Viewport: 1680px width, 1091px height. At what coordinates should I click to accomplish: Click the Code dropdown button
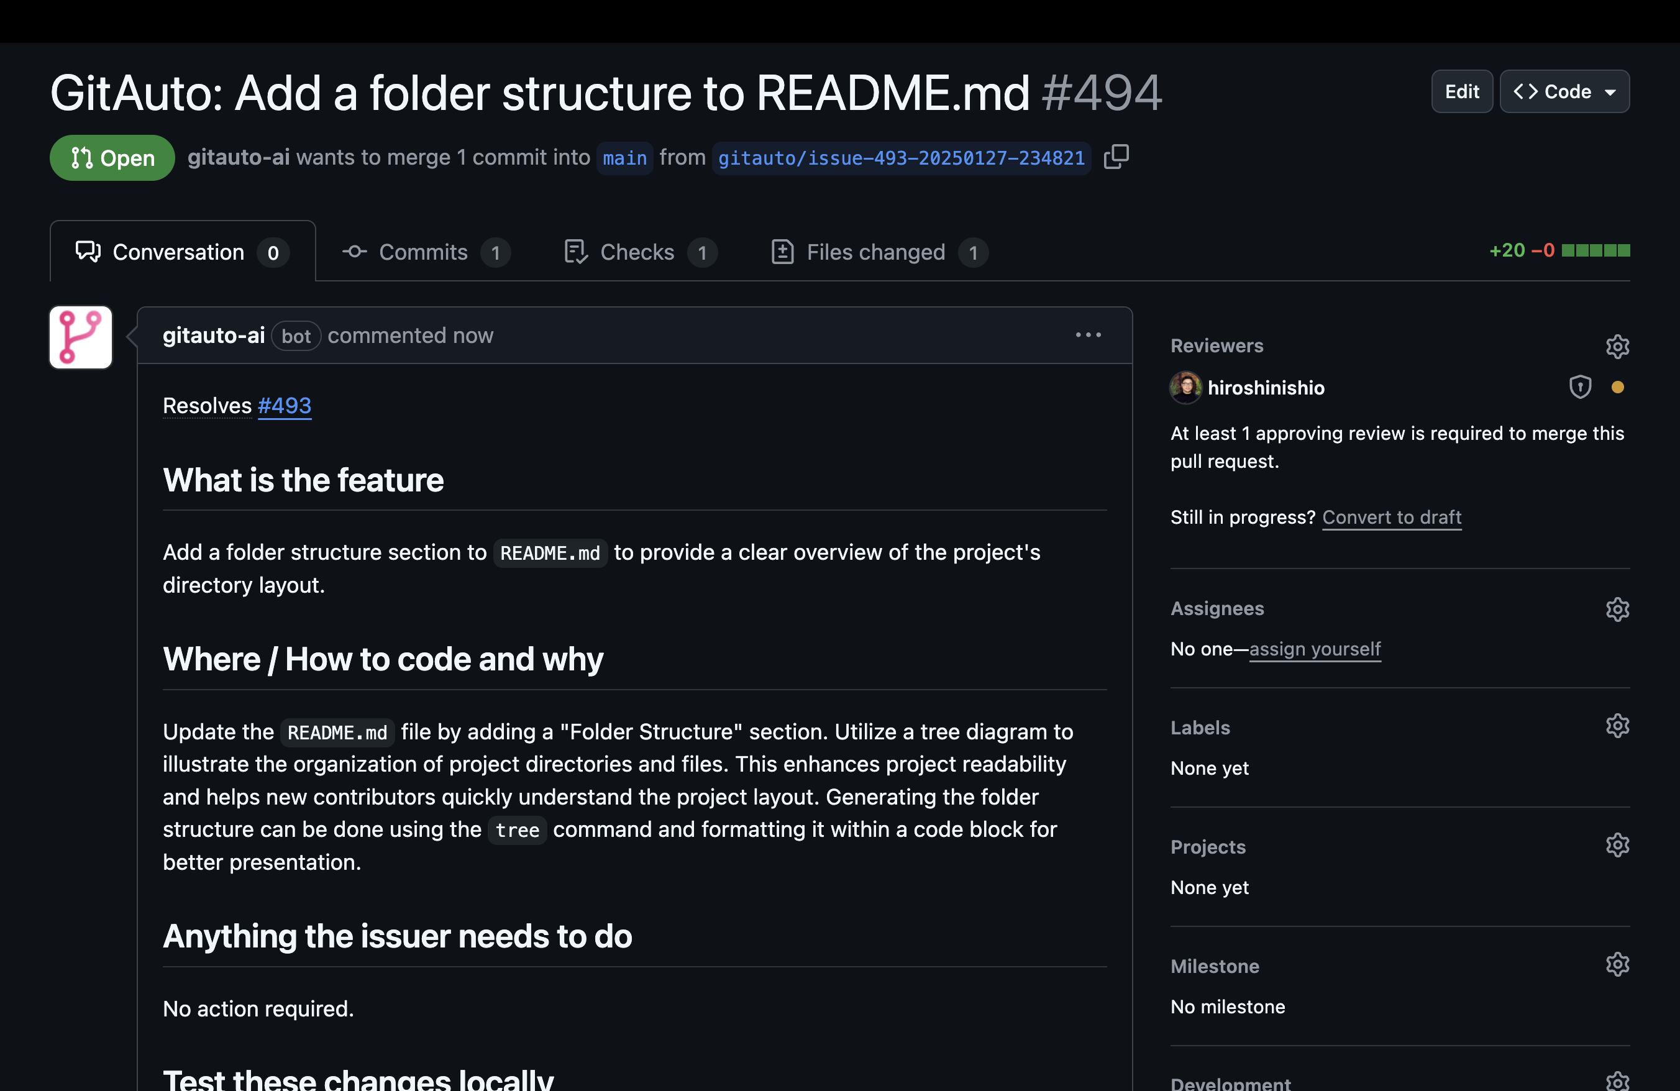tap(1564, 89)
